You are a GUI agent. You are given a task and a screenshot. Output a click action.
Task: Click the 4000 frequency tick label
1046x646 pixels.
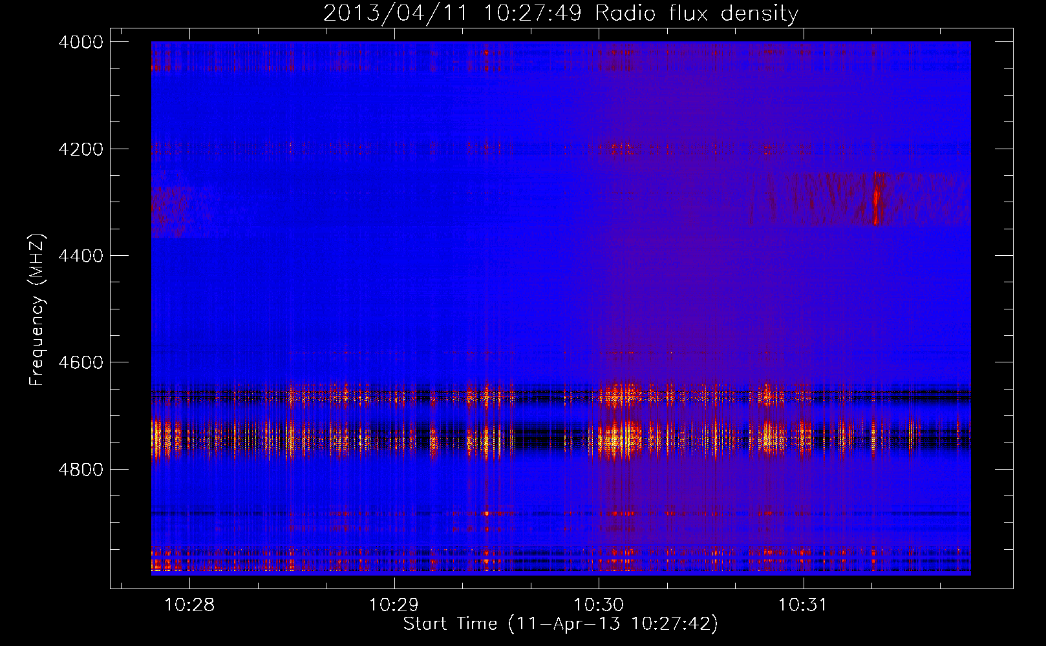81,42
